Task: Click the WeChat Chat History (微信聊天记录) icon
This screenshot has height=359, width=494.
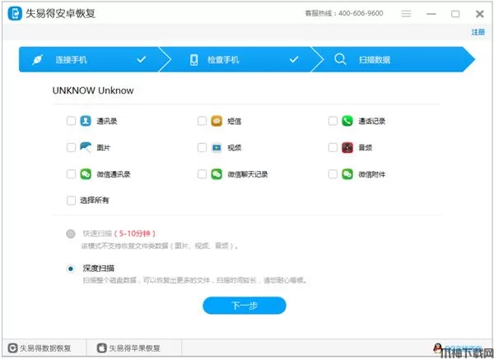Action: point(217,174)
